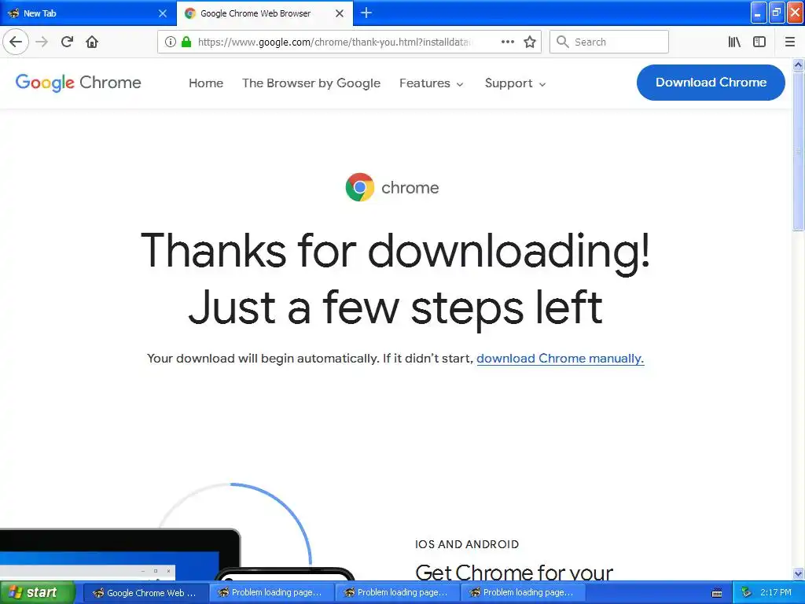Click the forward navigation arrow
The height and width of the screenshot is (604, 805).
[x=42, y=42]
